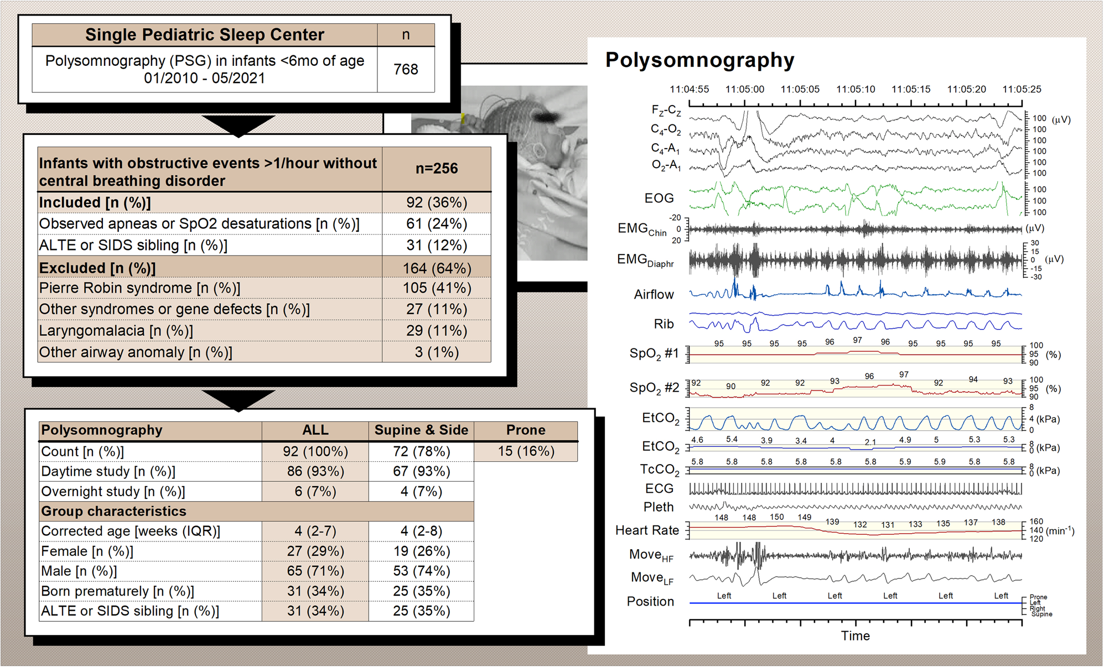1104x667 pixels.
Task: Click the n=256 header cell
Action: [436, 169]
